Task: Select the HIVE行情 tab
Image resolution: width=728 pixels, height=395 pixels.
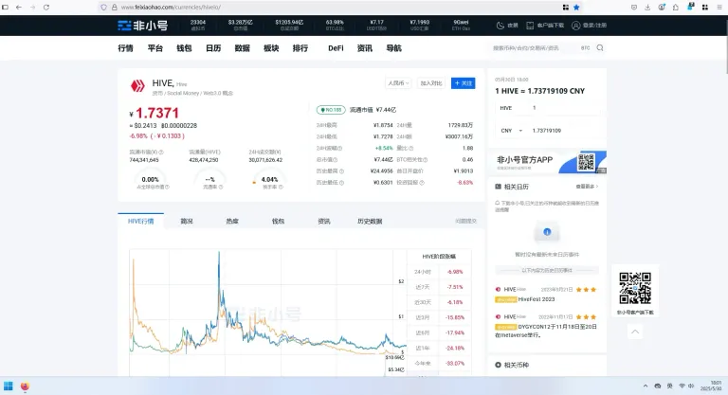Action: coord(140,221)
